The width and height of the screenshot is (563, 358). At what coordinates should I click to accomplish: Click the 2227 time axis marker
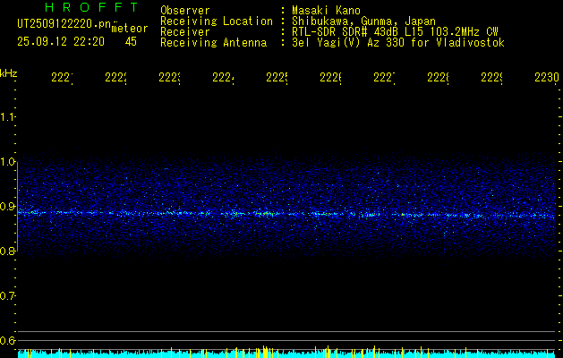pyautogui.click(x=384, y=78)
